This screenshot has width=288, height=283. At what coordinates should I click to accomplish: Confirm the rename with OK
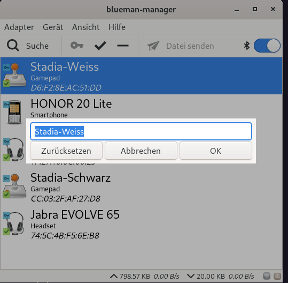coord(216,151)
